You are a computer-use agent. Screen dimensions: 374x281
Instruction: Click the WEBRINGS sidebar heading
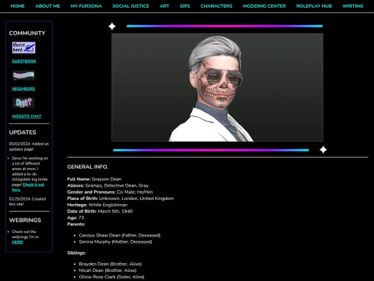click(x=25, y=220)
